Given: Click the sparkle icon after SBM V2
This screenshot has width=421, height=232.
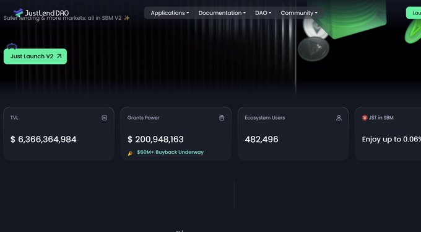Looking at the screenshot, I should (127, 18).
